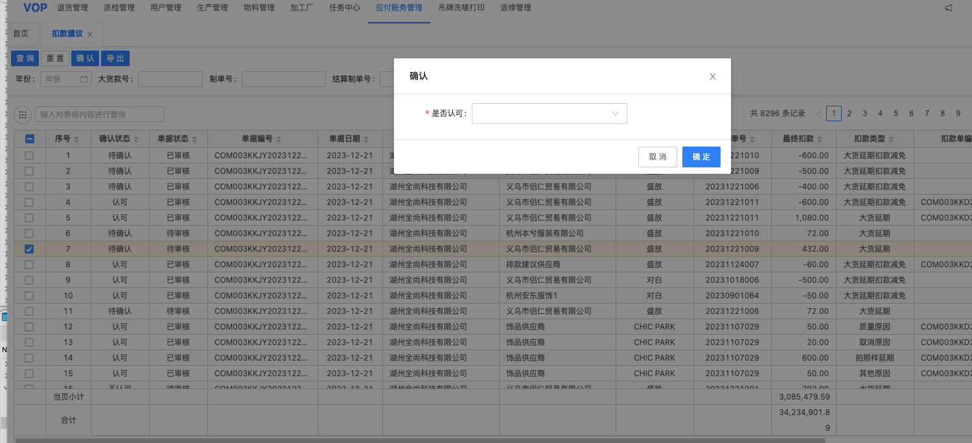Check the checkbox for row 1
972x443 pixels.
29,156
